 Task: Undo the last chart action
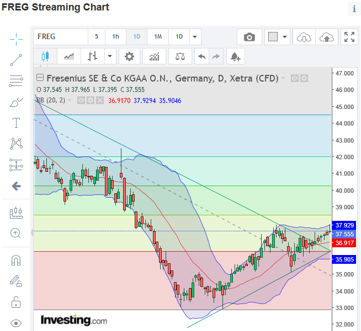coord(201,56)
